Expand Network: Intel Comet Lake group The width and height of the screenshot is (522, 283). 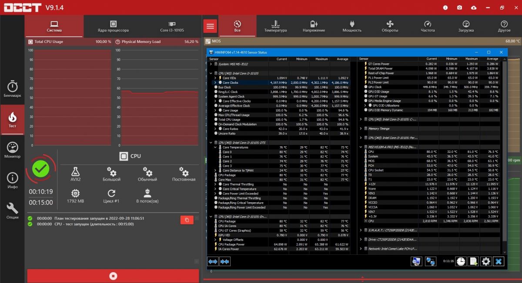(x=361, y=249)
